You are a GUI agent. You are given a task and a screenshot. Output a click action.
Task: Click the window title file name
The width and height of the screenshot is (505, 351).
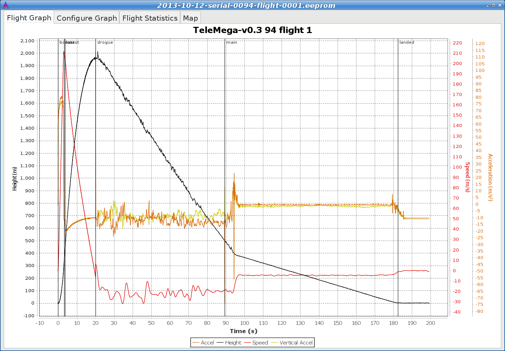coord(246,6)
